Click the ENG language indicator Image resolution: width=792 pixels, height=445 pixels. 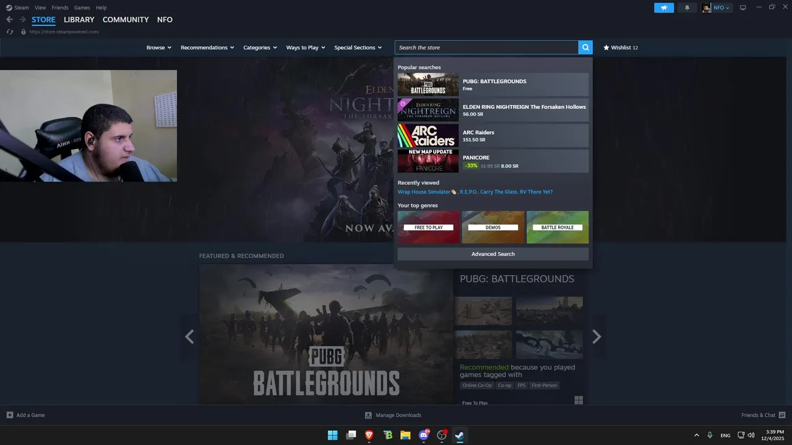point(726,436)
